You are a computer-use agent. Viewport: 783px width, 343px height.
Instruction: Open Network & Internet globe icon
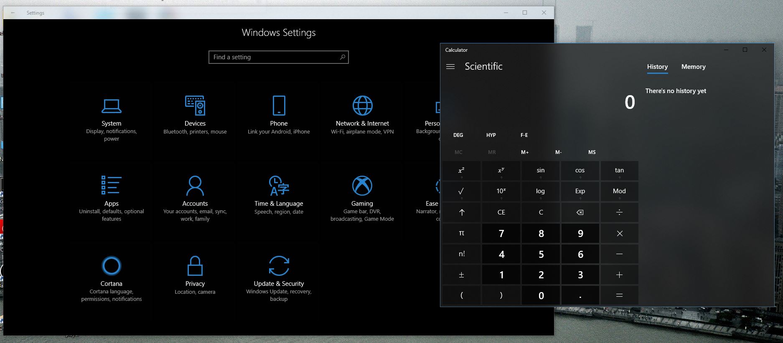click(x=362, y=106)
